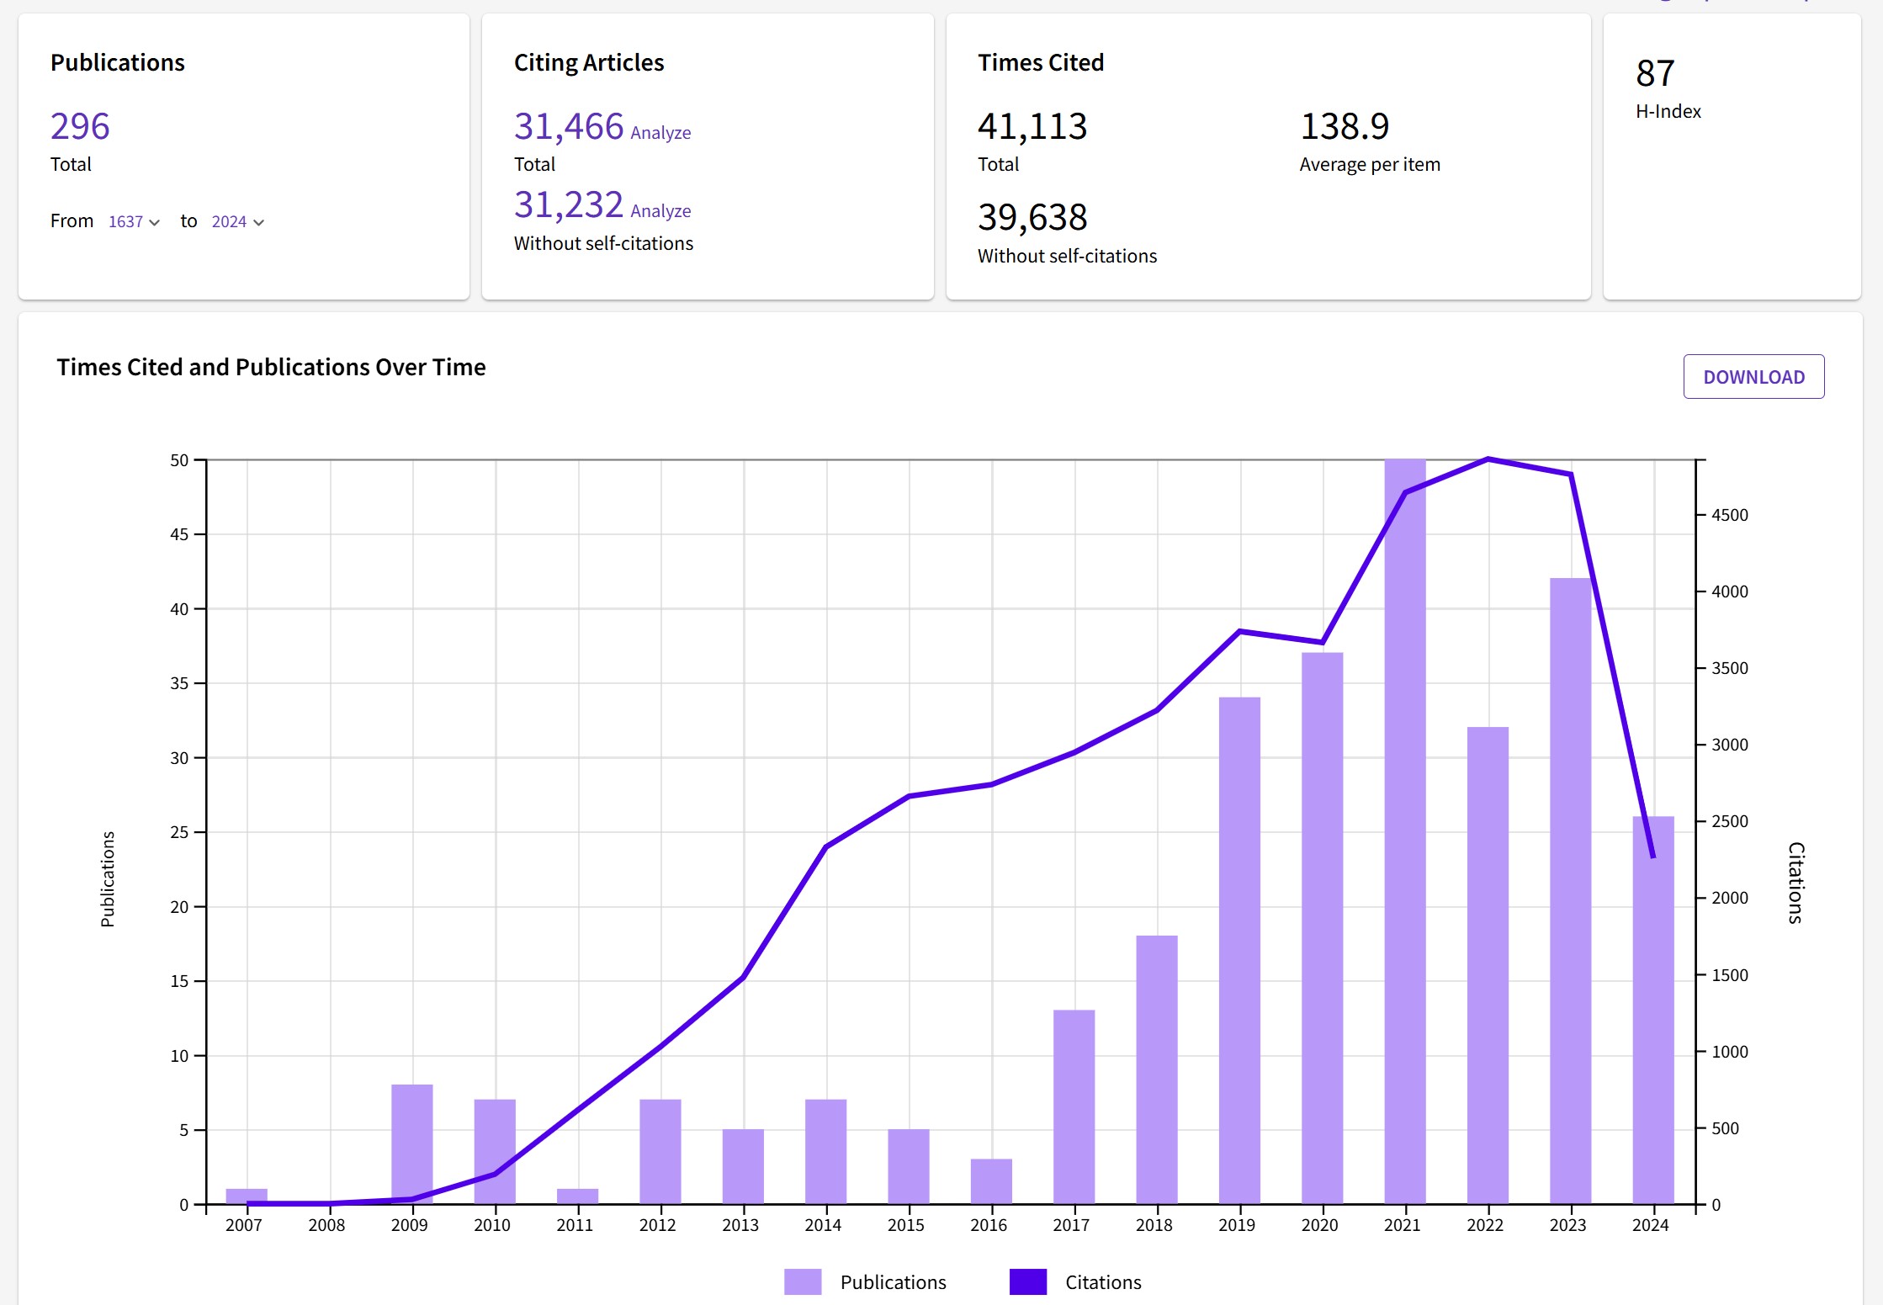Open the From year 1637 dropdown
Image resolution: width=1883 pixels, height=1305 pixels.
pos(134,221)
